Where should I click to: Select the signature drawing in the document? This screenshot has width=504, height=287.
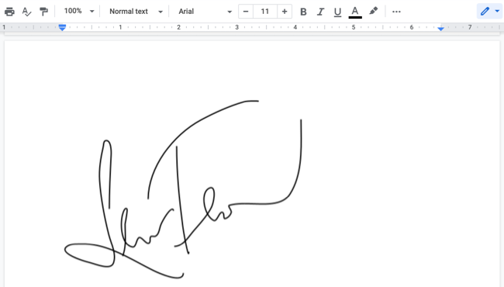(x=183, y=189)
